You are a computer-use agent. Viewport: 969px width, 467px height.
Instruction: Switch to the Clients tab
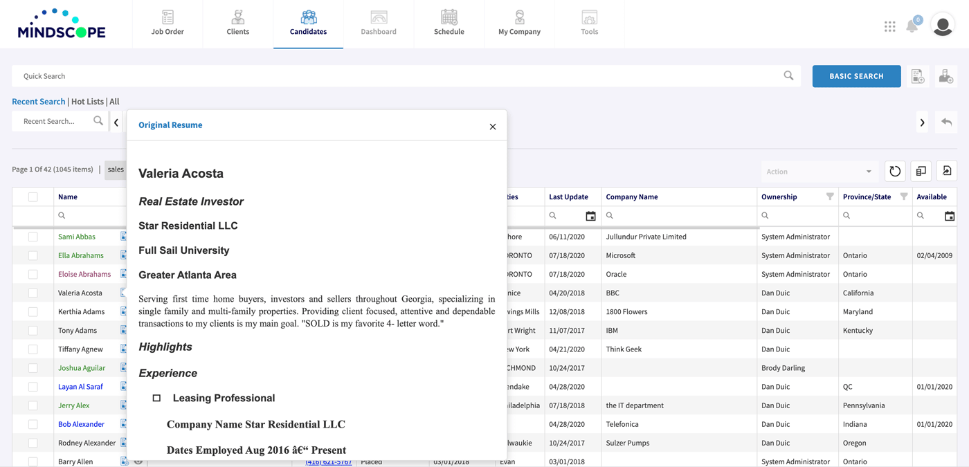pos(237,24)
